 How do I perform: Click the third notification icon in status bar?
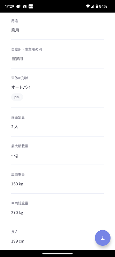coord(31,6)
